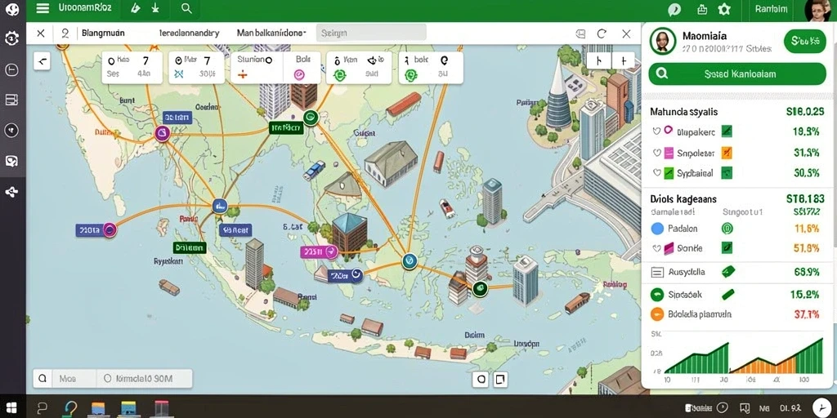Click the Stunion info card on the map

[x=255, y=67]
